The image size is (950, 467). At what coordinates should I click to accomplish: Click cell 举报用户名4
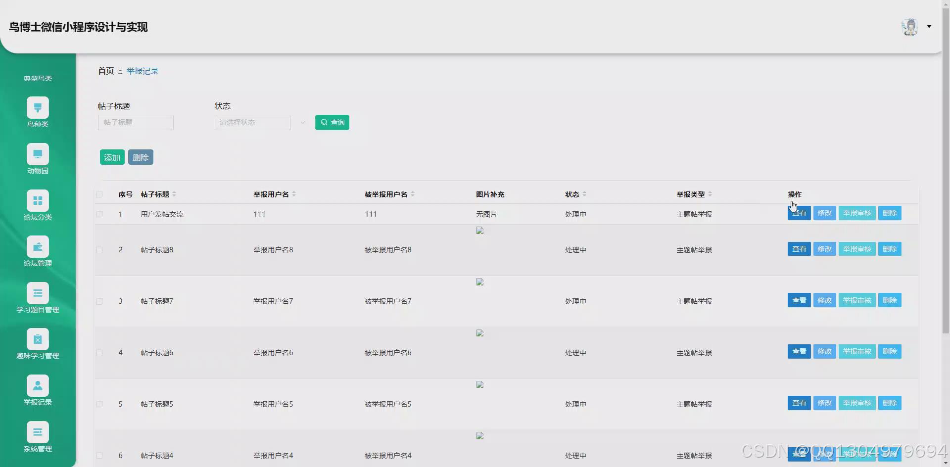tap(273, 456)
